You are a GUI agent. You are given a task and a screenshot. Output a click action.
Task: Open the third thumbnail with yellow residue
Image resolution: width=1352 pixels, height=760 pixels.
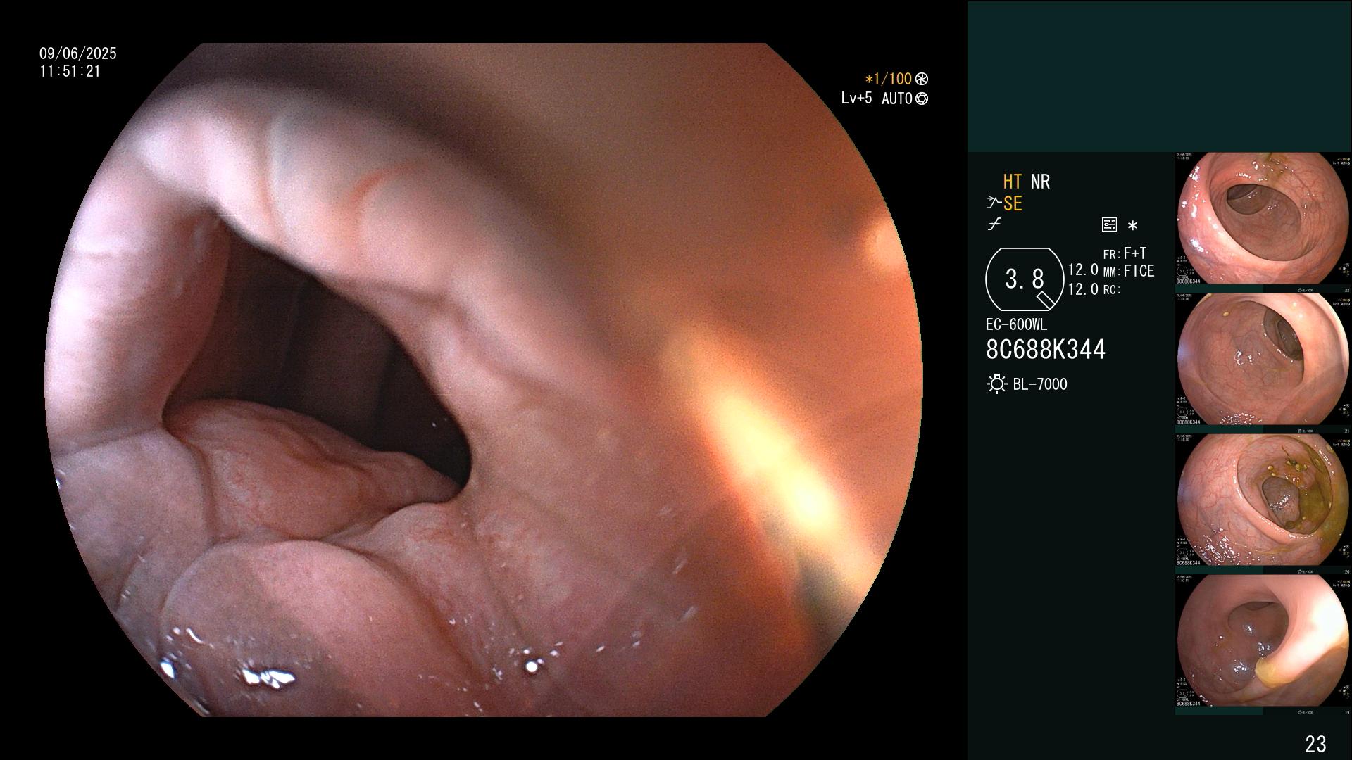pyautogui.click(x=1263, y=500)
